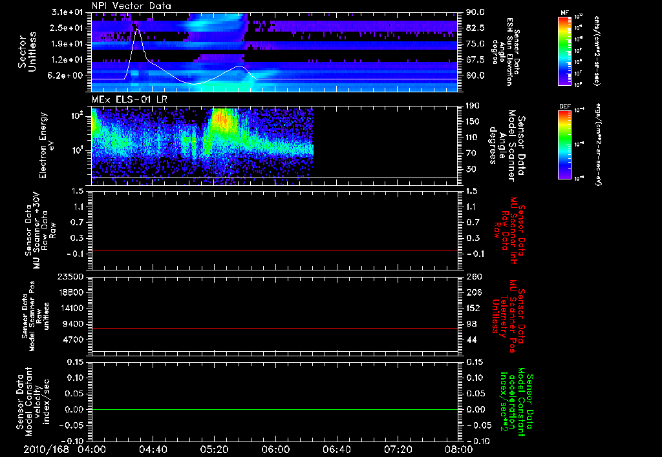Click the green line in velocity plot
Screen dimensions: 662x457
[x=275, y=409]
